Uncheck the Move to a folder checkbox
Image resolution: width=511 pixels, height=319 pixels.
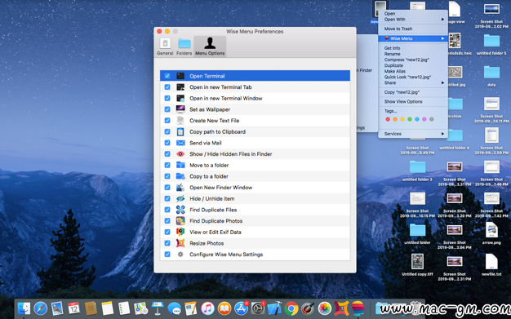pos(167,165)
